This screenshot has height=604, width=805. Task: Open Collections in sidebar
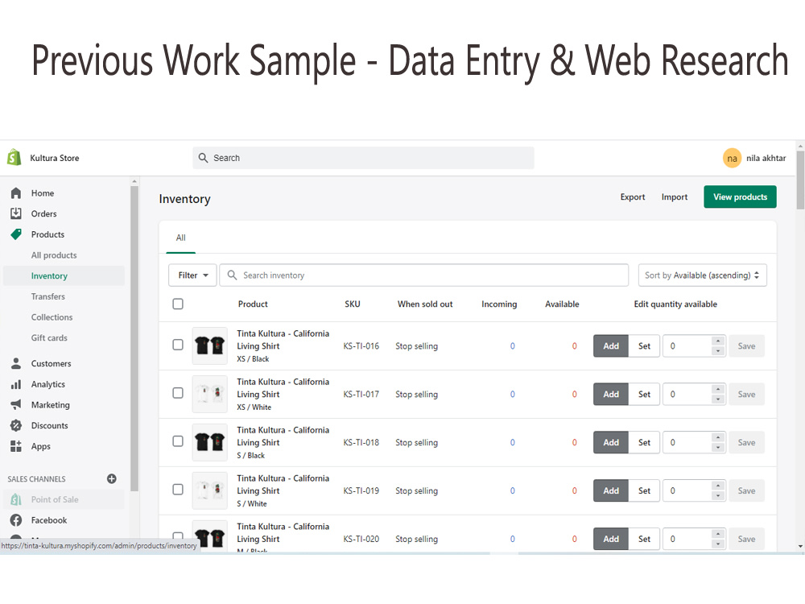pos(52,317)
